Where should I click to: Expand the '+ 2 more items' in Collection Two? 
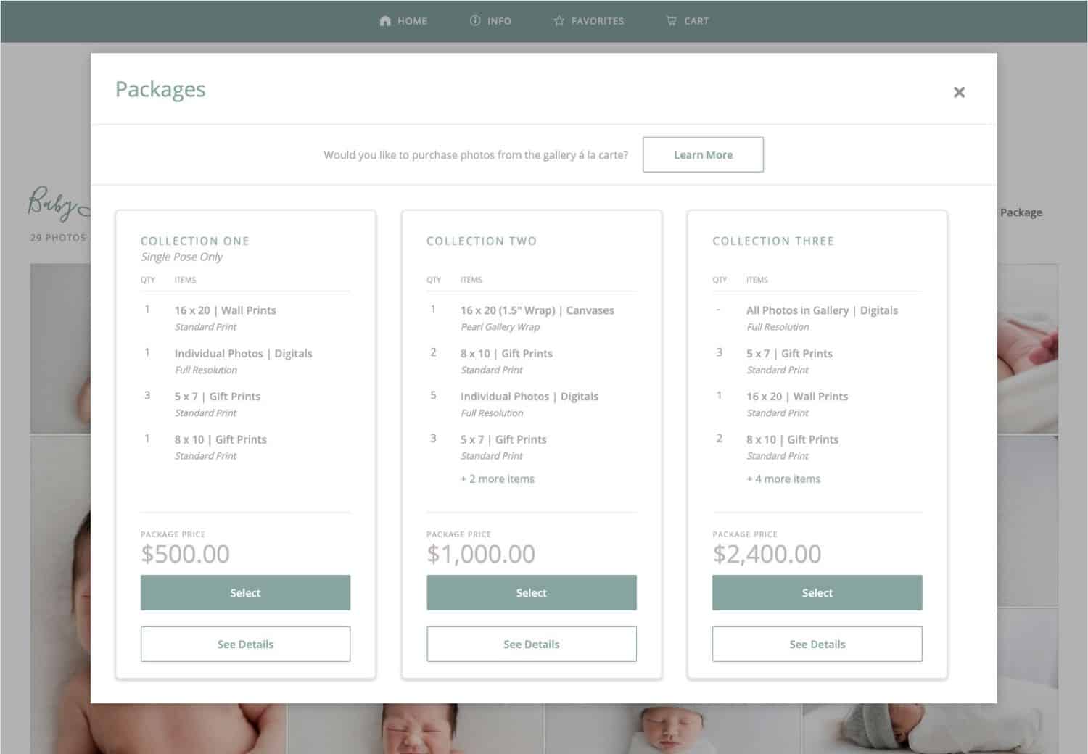point(498,478)
